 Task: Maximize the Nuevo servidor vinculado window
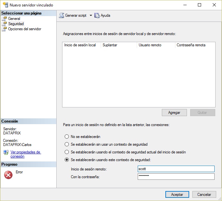tap(199, 5)
